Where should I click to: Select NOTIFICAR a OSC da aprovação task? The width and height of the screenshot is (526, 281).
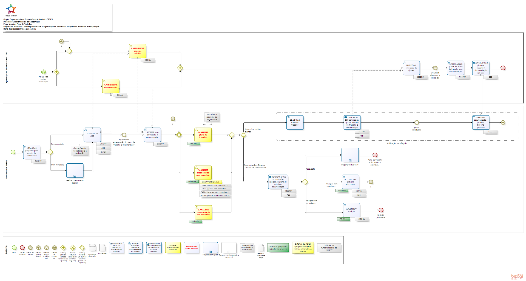(x=278, y=182)
